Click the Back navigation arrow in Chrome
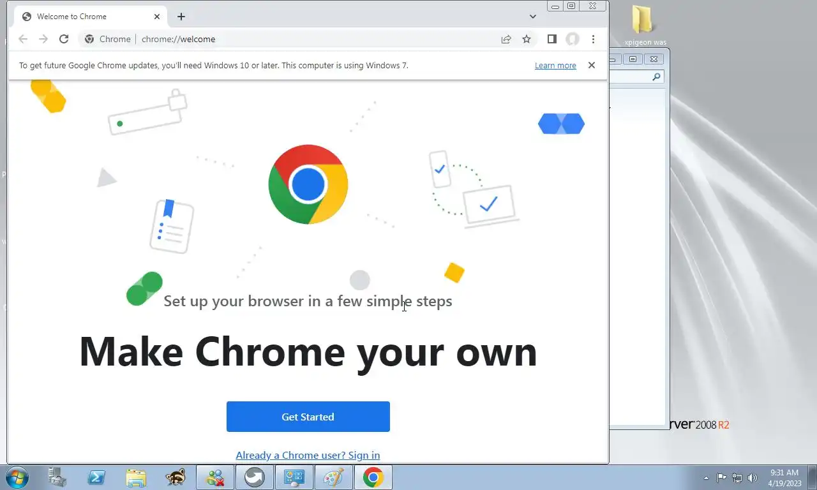The width and height of the screenshot is (817, 490). [23, 39]
